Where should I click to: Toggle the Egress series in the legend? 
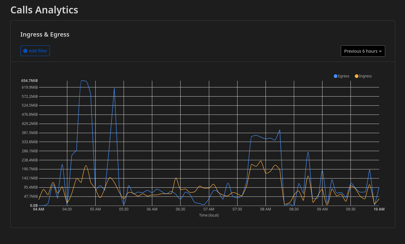tap(343, 76)
